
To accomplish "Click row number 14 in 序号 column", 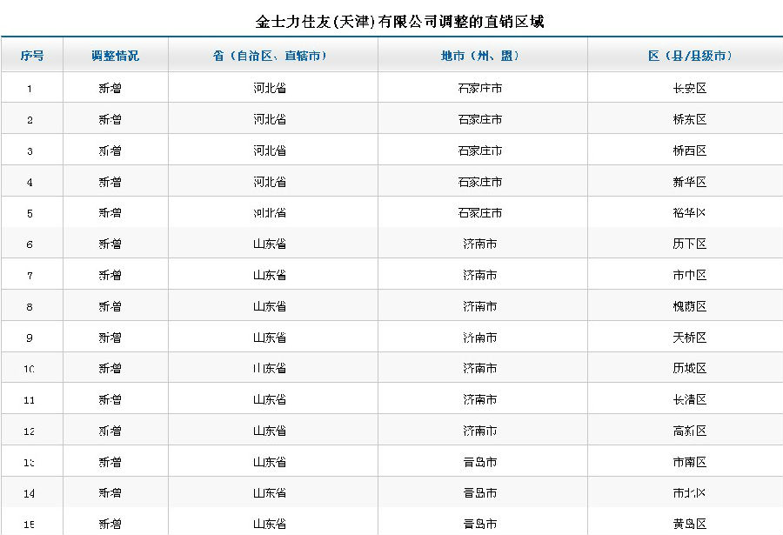I will 29,493.
